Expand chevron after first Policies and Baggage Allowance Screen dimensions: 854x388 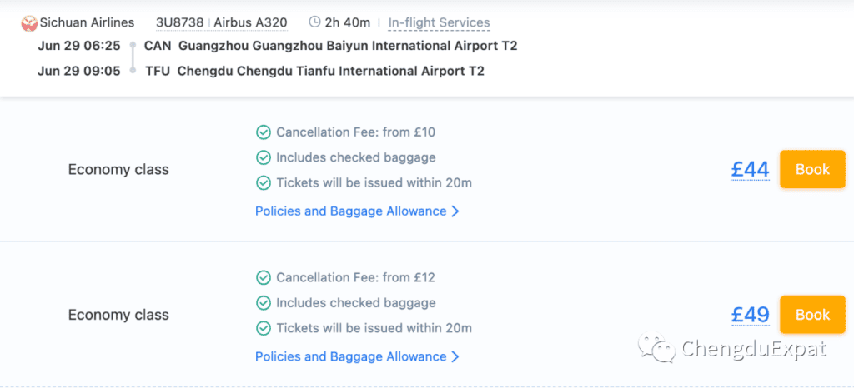(455, 211)
